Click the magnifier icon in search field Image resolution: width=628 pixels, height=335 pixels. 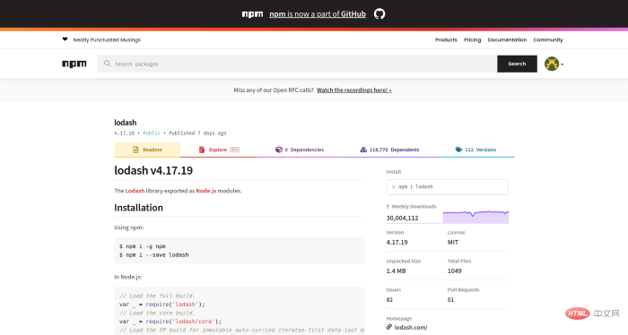(107, 64)
